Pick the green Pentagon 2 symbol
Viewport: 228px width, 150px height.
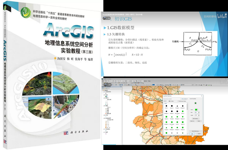177,117
